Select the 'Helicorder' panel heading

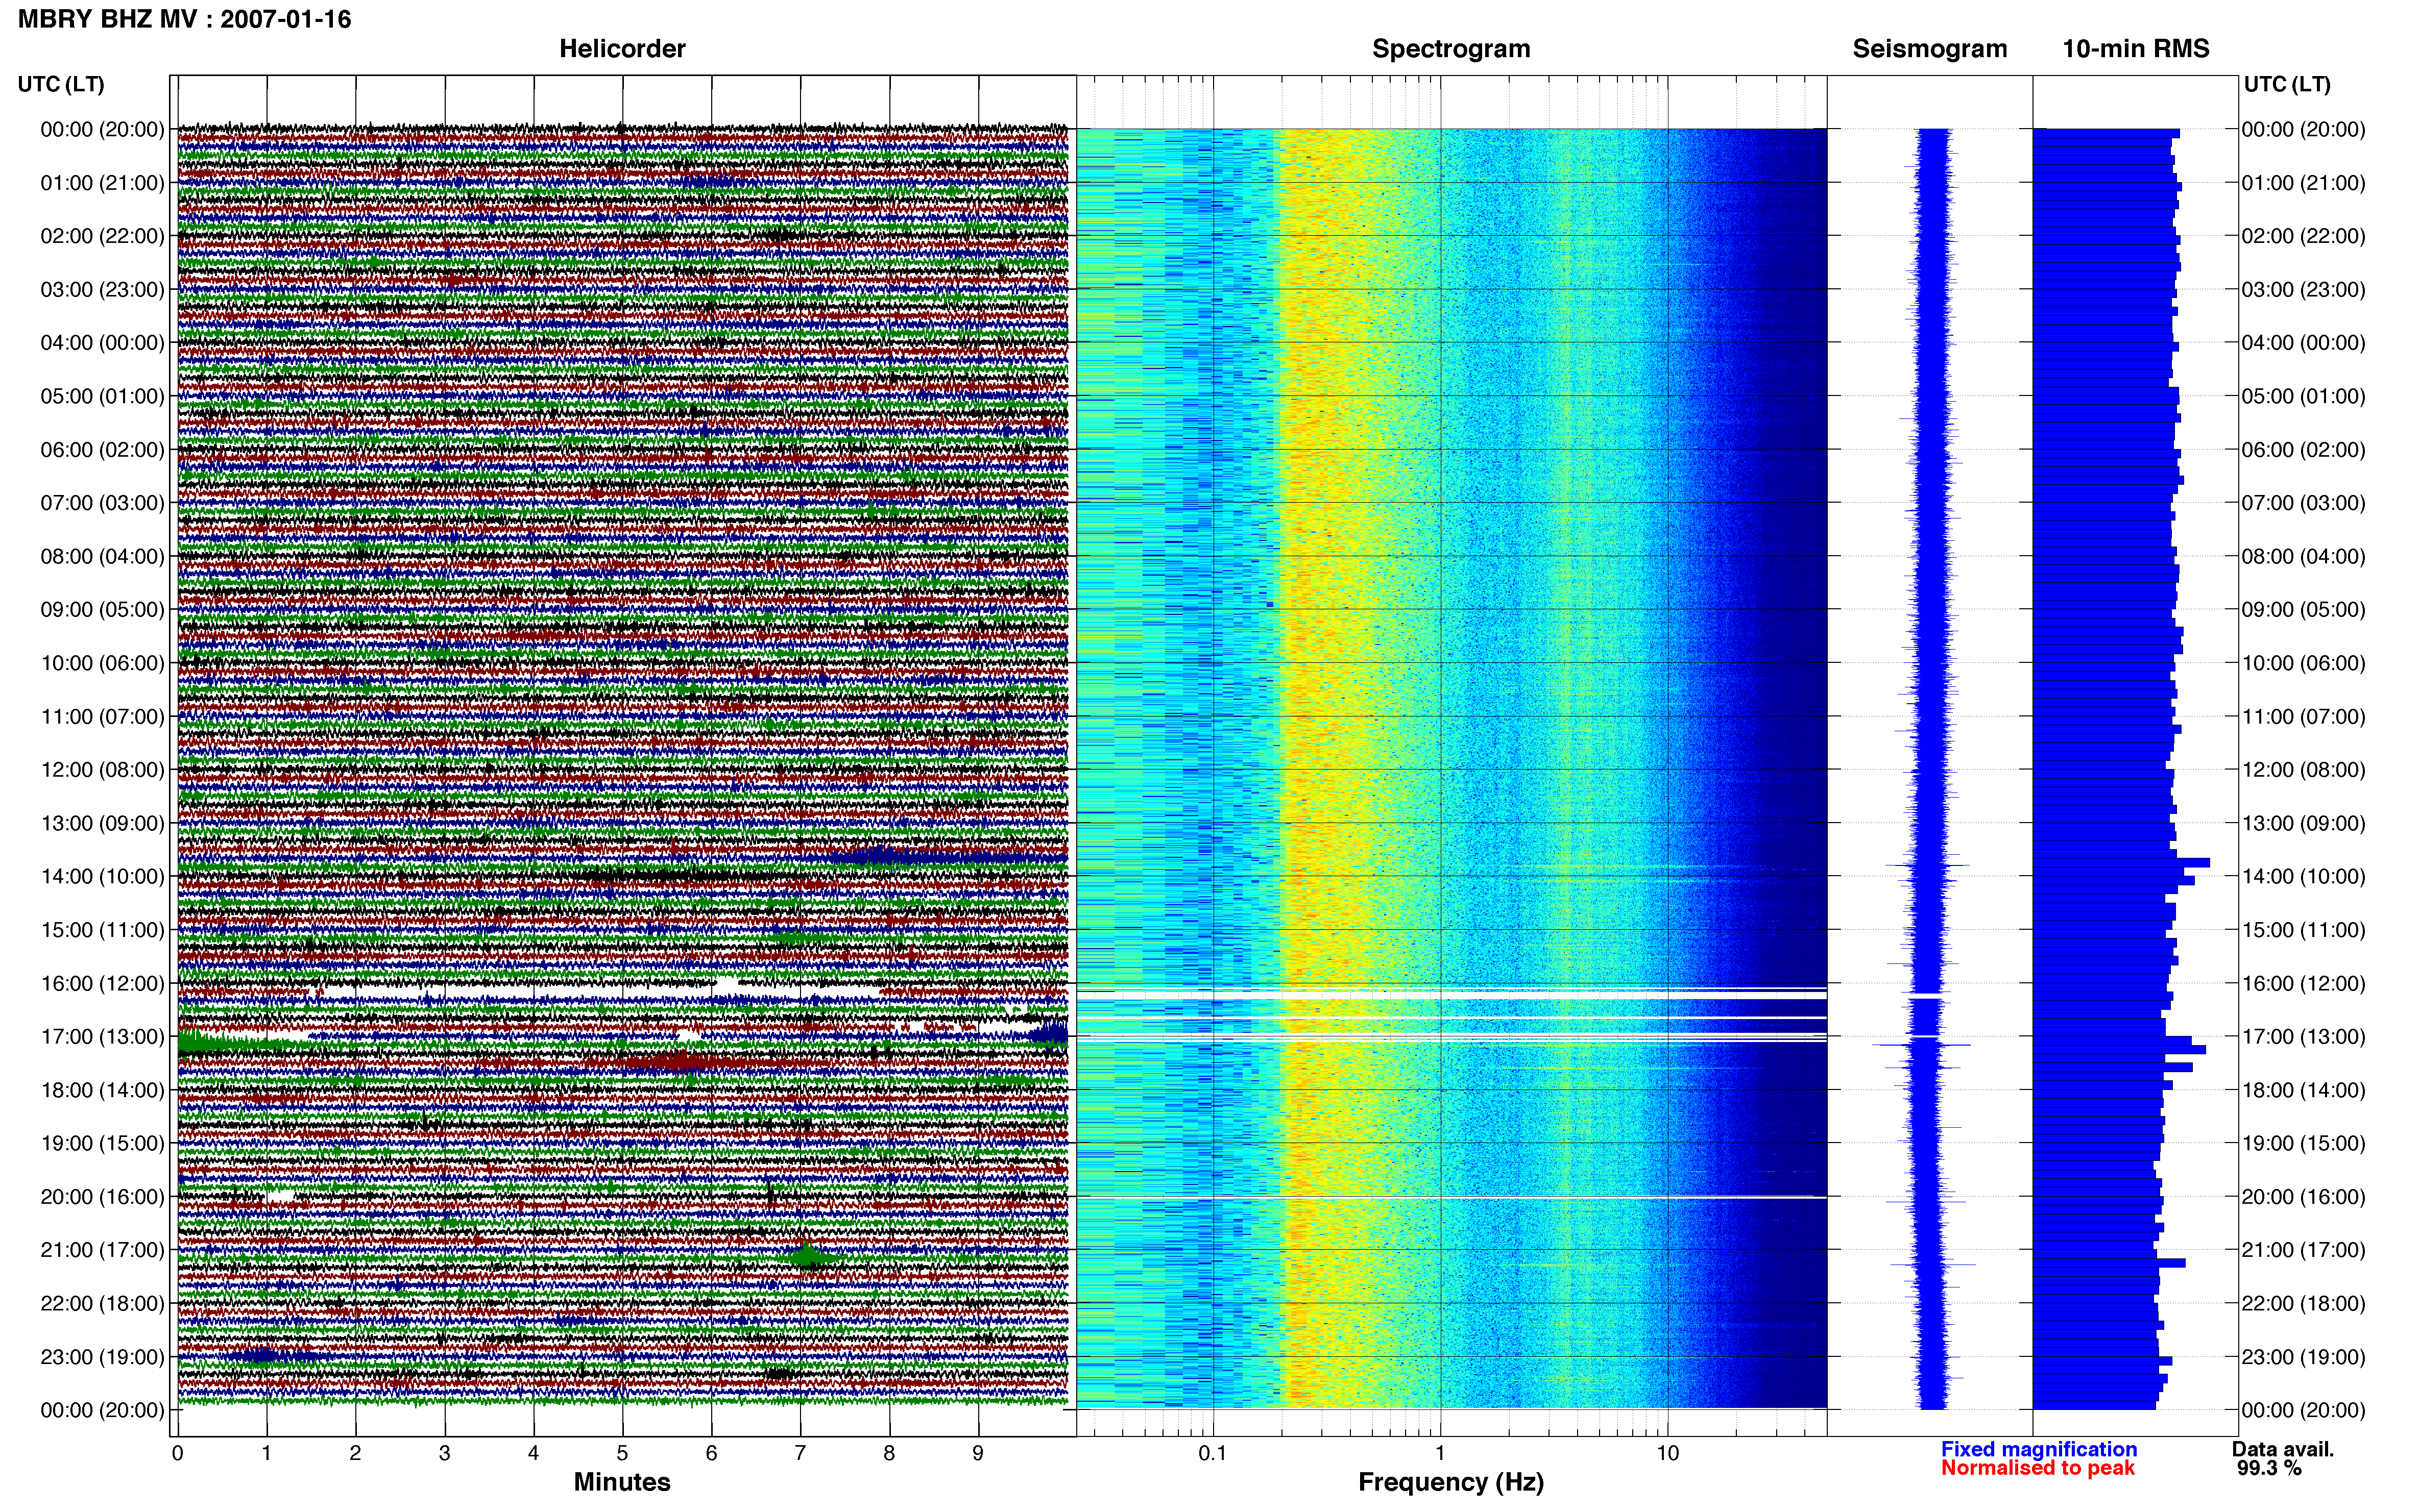coord(621,48)
